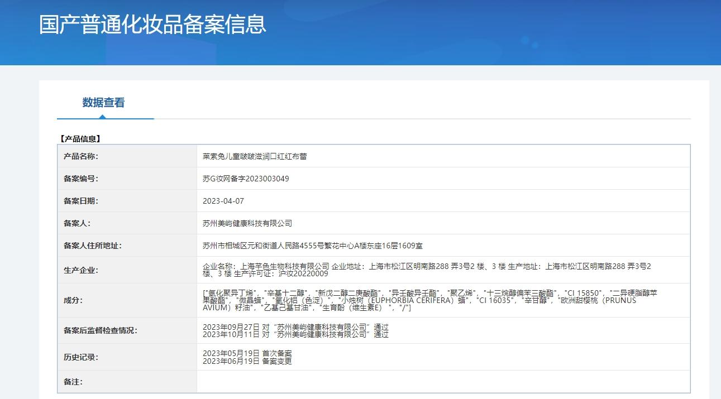Click the 国产普通化妆品备案信息 page title

coord(152,25)
